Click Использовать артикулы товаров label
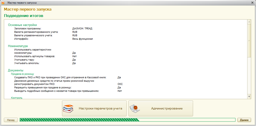 (35, 56)
